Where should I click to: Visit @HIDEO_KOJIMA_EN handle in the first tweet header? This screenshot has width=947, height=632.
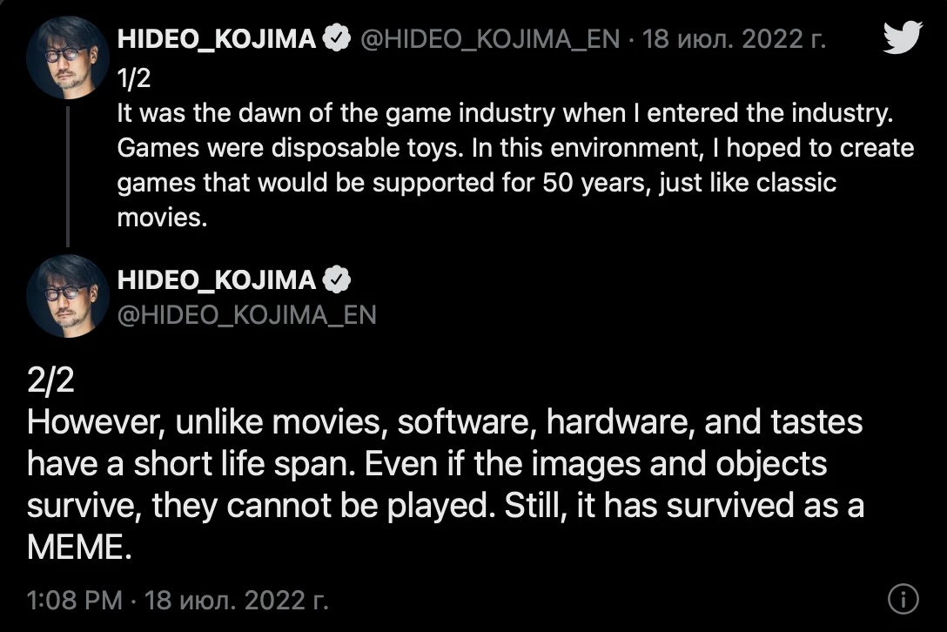point(490,39)
